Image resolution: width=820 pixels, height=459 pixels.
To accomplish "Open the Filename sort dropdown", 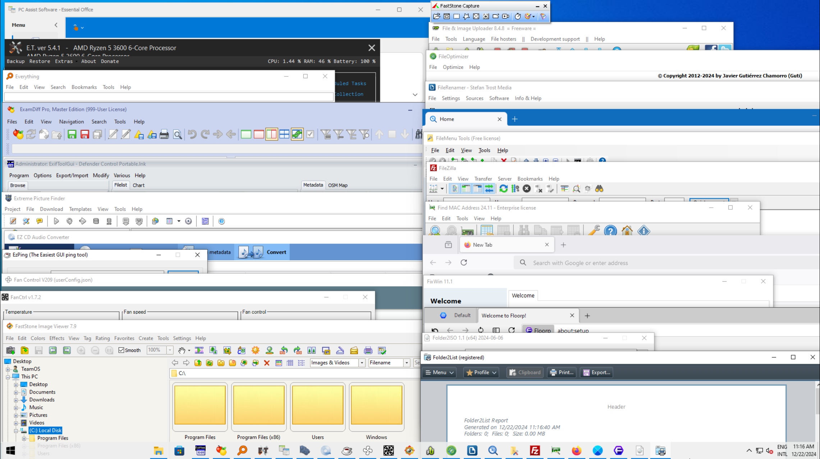I will pos(407,363).
